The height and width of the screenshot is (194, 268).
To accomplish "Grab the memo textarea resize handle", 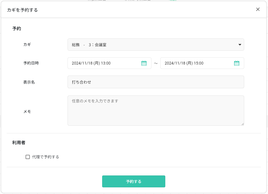I will click(243, 124).
